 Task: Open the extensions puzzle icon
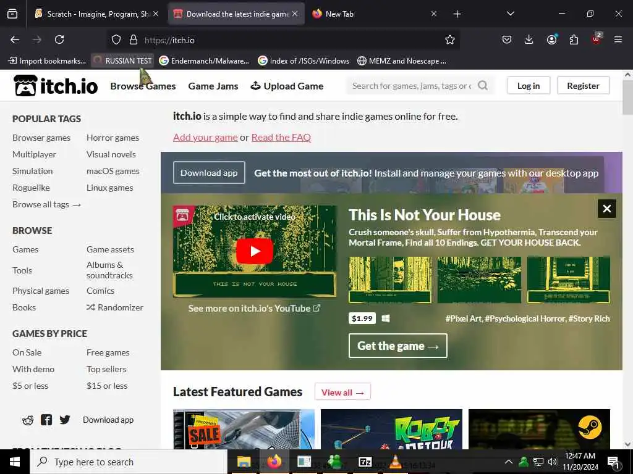pyautogui.click(x=574, y=39)
